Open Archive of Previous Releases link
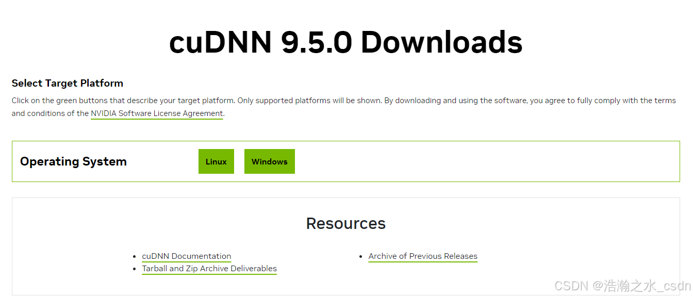 point(423,256)
